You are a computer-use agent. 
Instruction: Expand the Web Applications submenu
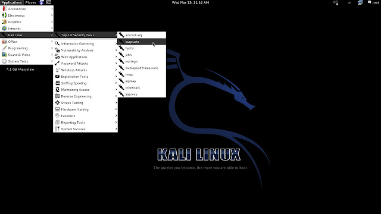tap(86, 57)
